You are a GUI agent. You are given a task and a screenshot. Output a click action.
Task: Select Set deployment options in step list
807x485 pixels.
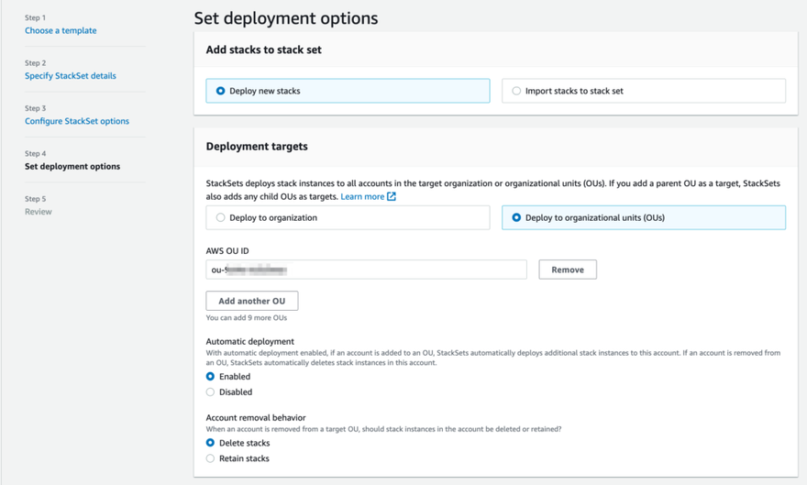click(72, 167)
